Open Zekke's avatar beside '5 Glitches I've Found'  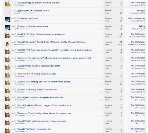[7, 20]
